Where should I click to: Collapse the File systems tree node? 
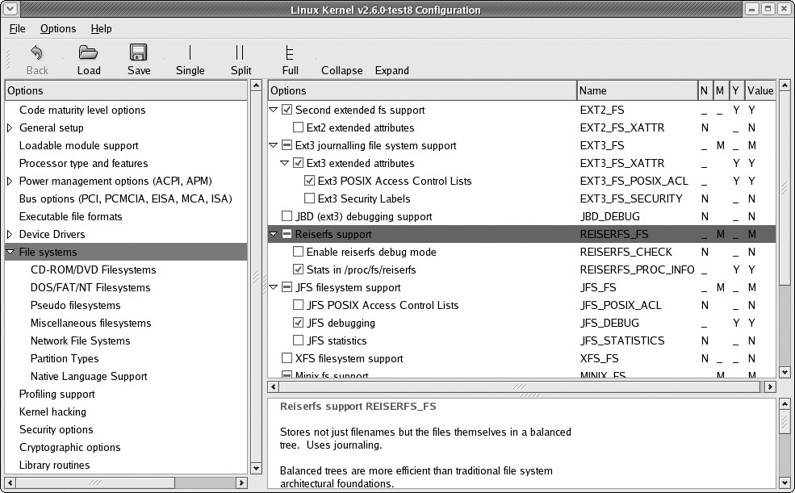(10, 252)
